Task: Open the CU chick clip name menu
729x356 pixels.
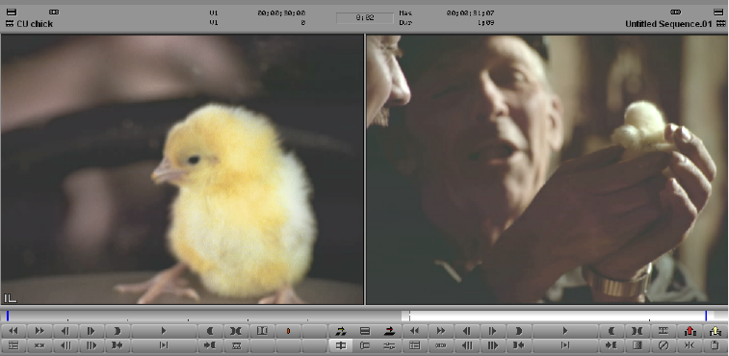Action: tap(35, 24)
